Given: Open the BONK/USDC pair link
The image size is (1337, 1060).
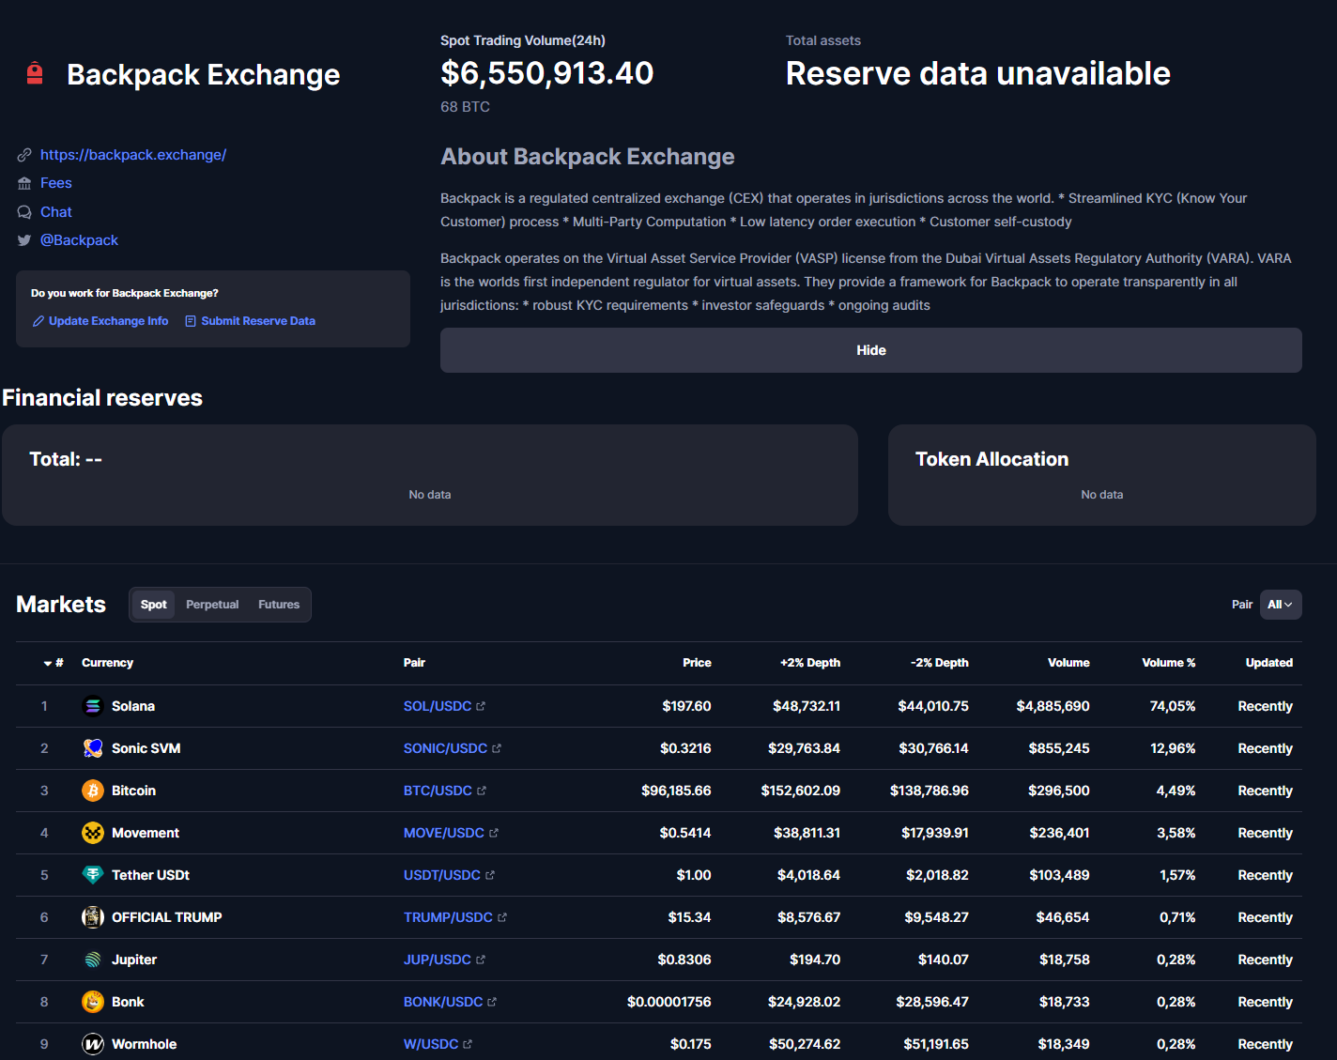Looking at the screenshot, I should pos(443,1002).
